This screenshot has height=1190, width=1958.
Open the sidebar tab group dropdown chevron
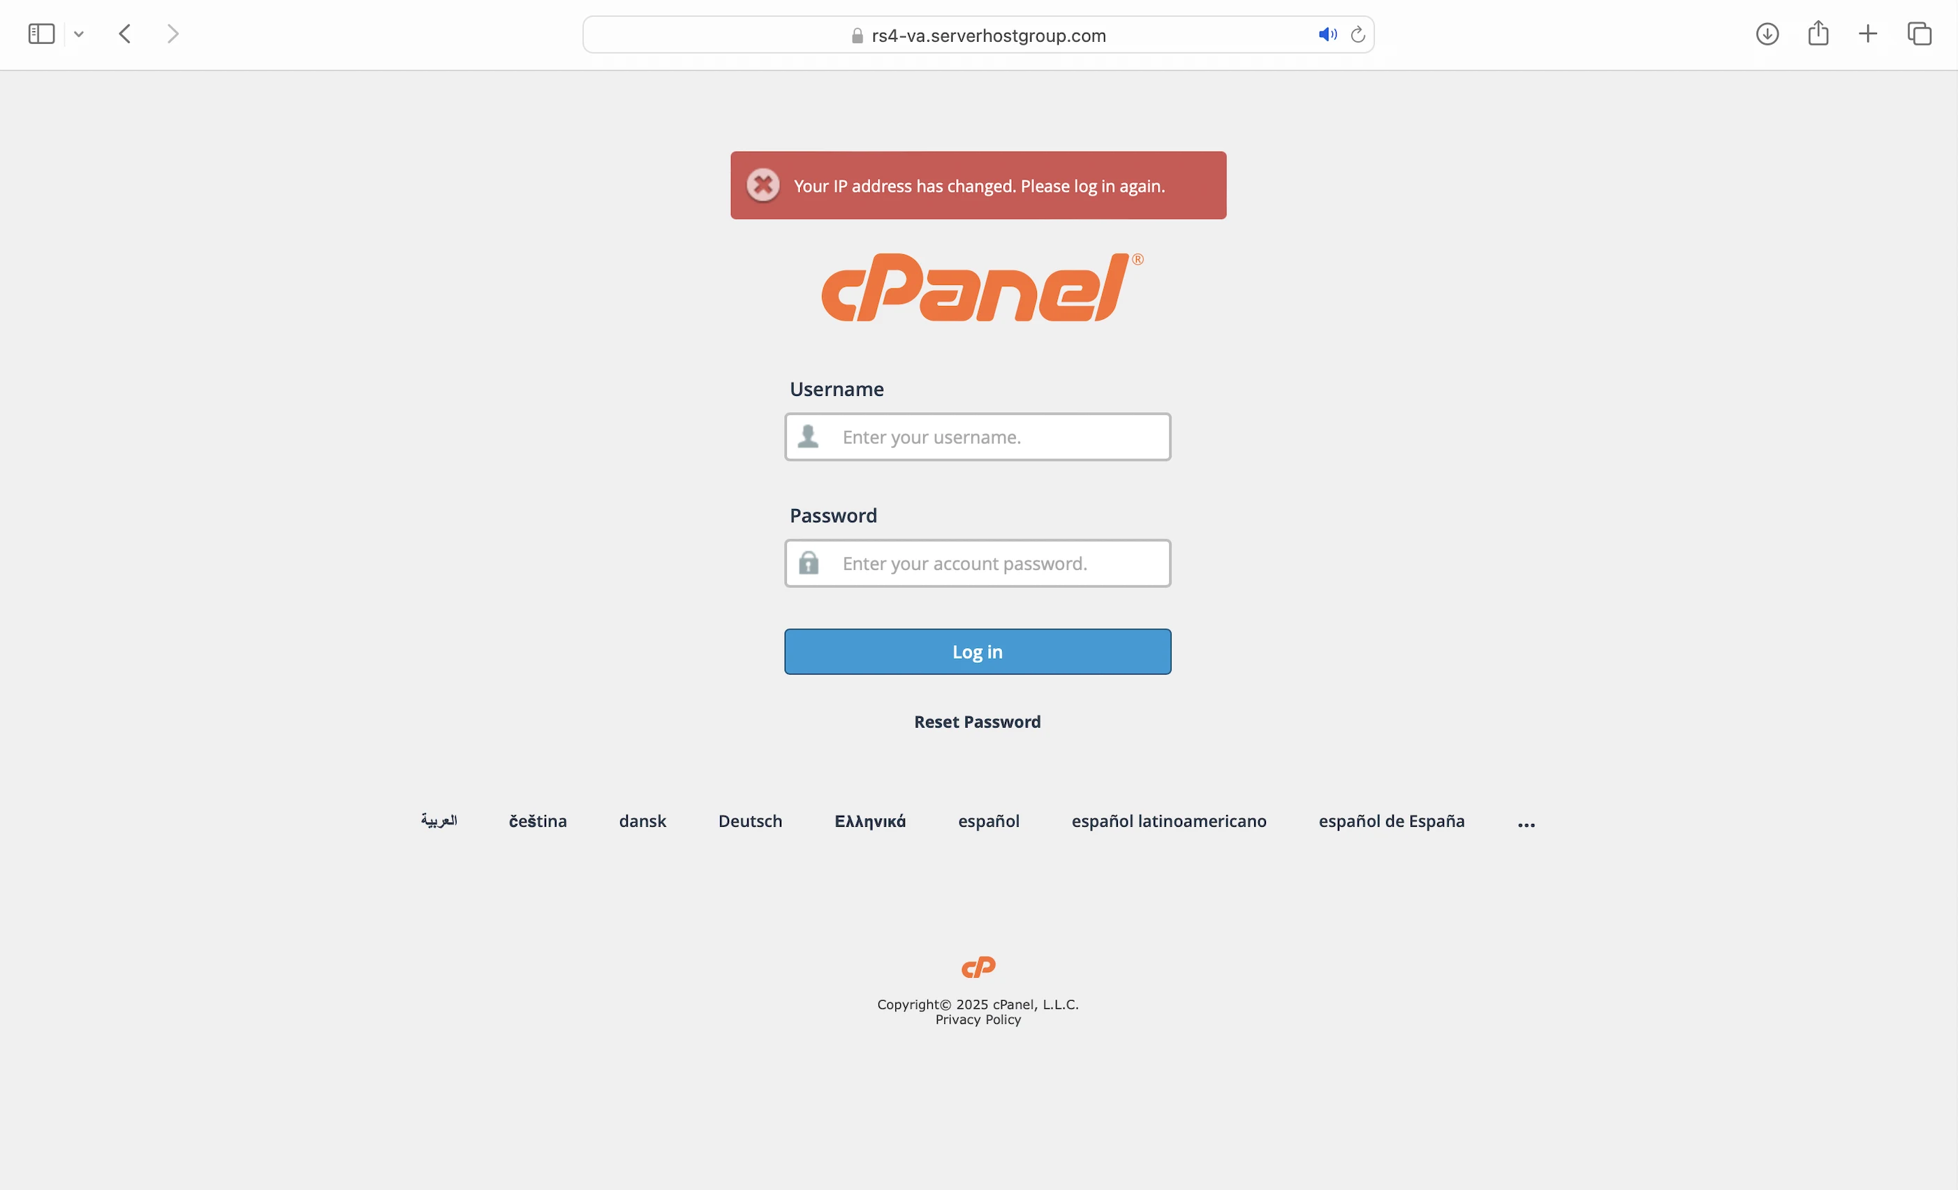[79, 34]
